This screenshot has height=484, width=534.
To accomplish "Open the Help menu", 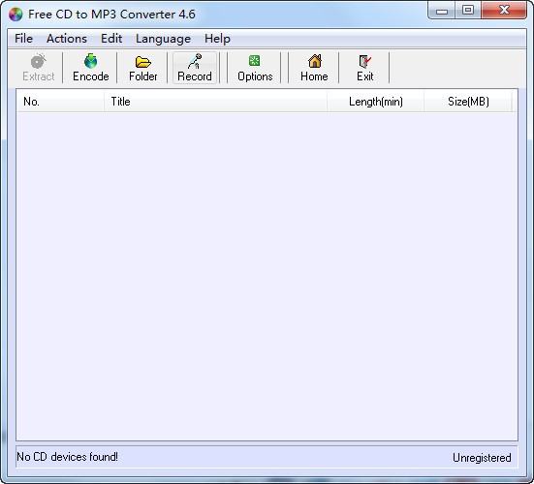I will click(x=217, y=39).
